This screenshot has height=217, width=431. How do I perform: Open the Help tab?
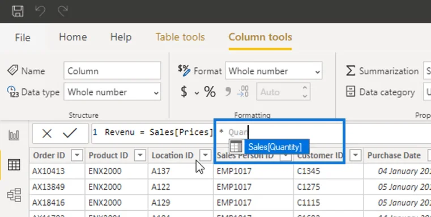coord(121,37)
